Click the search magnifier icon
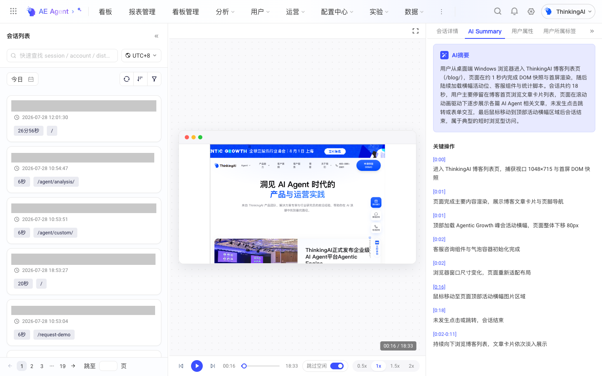Viewport: 602px width, 376px height. pos(497,11)
